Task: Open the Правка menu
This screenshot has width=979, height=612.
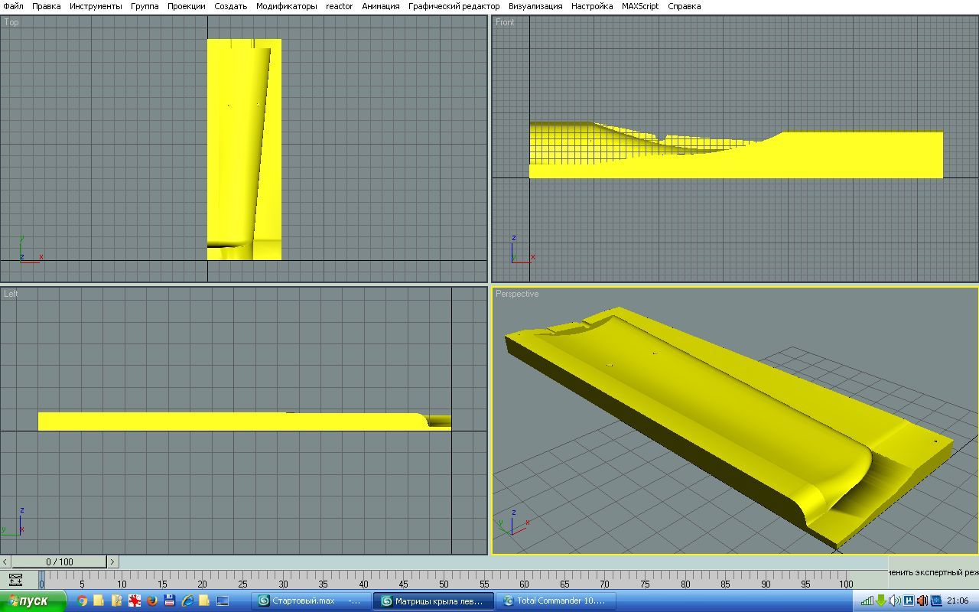Action: (x=46, y=6)
